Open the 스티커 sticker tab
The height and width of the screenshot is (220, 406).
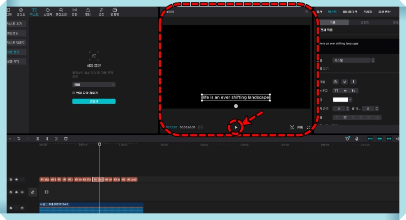(48, 12)
